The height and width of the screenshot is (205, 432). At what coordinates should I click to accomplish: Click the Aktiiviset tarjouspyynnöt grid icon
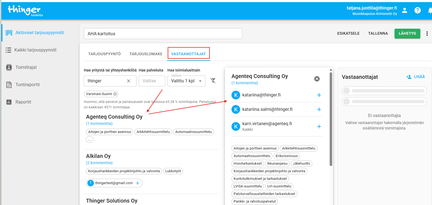(9, 33)
